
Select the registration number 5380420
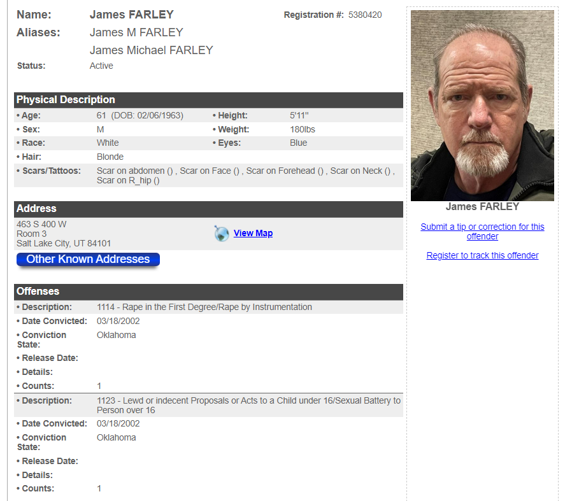tap(364, 15)
